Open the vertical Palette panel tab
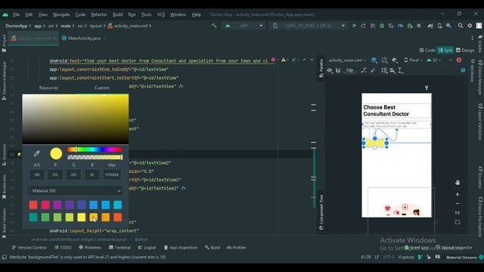This screenshot has height=272, width=484. click(321, 68)
